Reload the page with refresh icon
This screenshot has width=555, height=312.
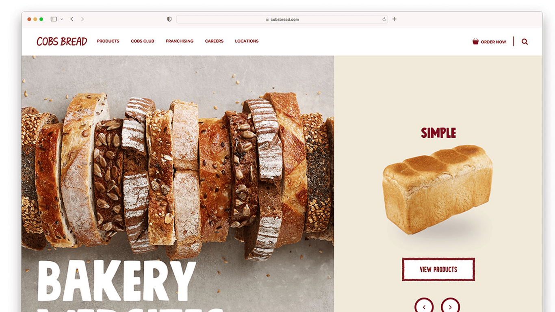tap(384, 19)
